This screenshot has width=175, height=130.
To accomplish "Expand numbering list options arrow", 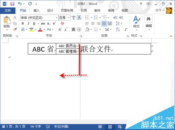I will pos(100,18).
